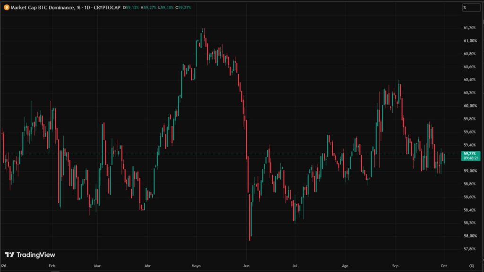Click the 59,40% price scale label
The image size is (484, 272).
[469, 145]
